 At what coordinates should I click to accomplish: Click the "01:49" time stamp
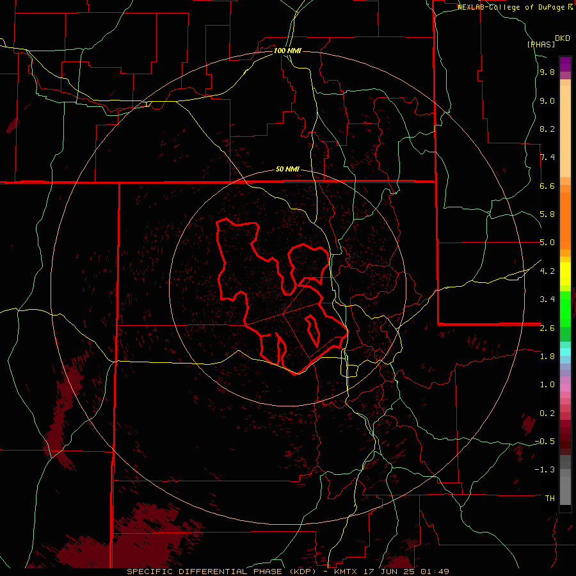(x=436, y=572)
